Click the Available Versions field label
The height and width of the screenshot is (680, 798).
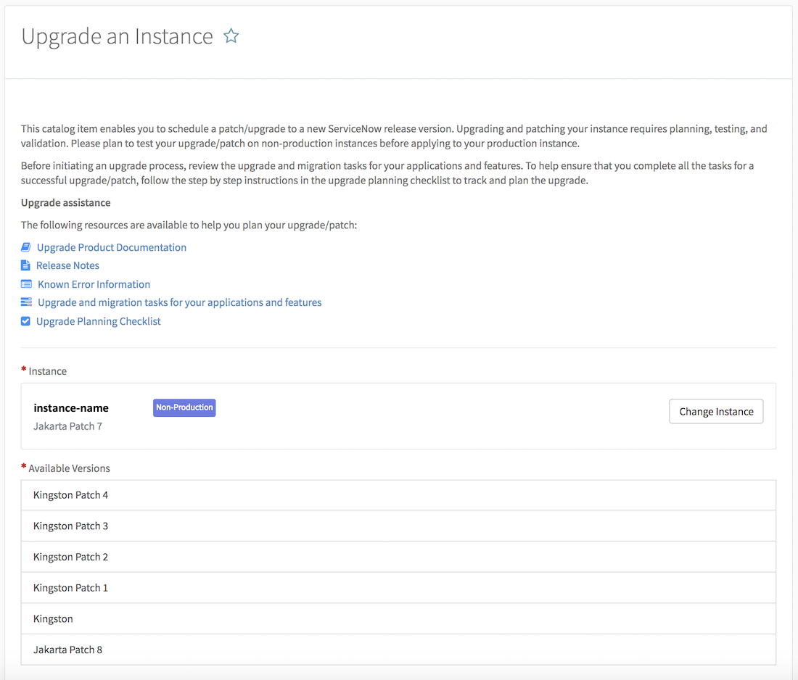[69, 468]
